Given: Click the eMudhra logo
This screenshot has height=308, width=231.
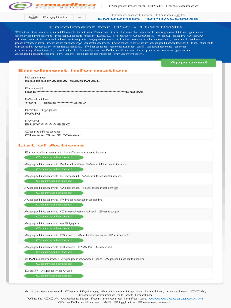Looking at the screenshot, I should point(52,6).
